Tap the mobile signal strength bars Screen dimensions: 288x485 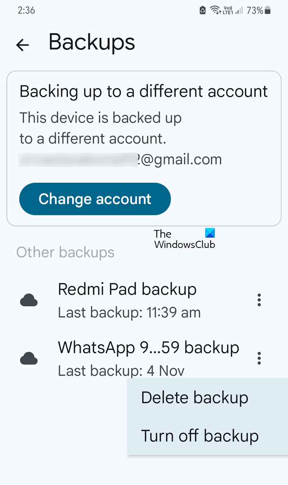(239, 10)
